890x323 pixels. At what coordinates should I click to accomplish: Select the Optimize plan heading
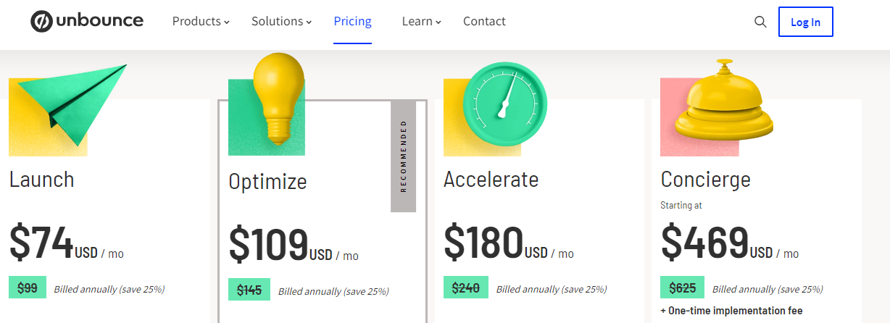pos(267,181)
